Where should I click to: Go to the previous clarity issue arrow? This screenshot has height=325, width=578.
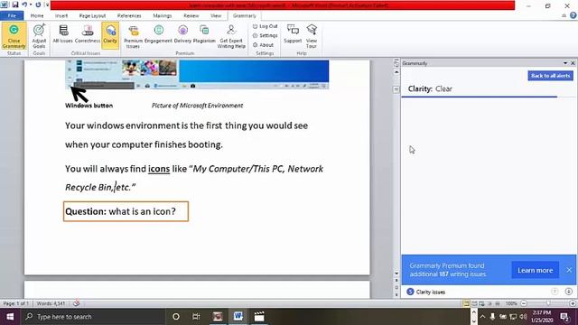pyautogui.click(x=555, y=292)
